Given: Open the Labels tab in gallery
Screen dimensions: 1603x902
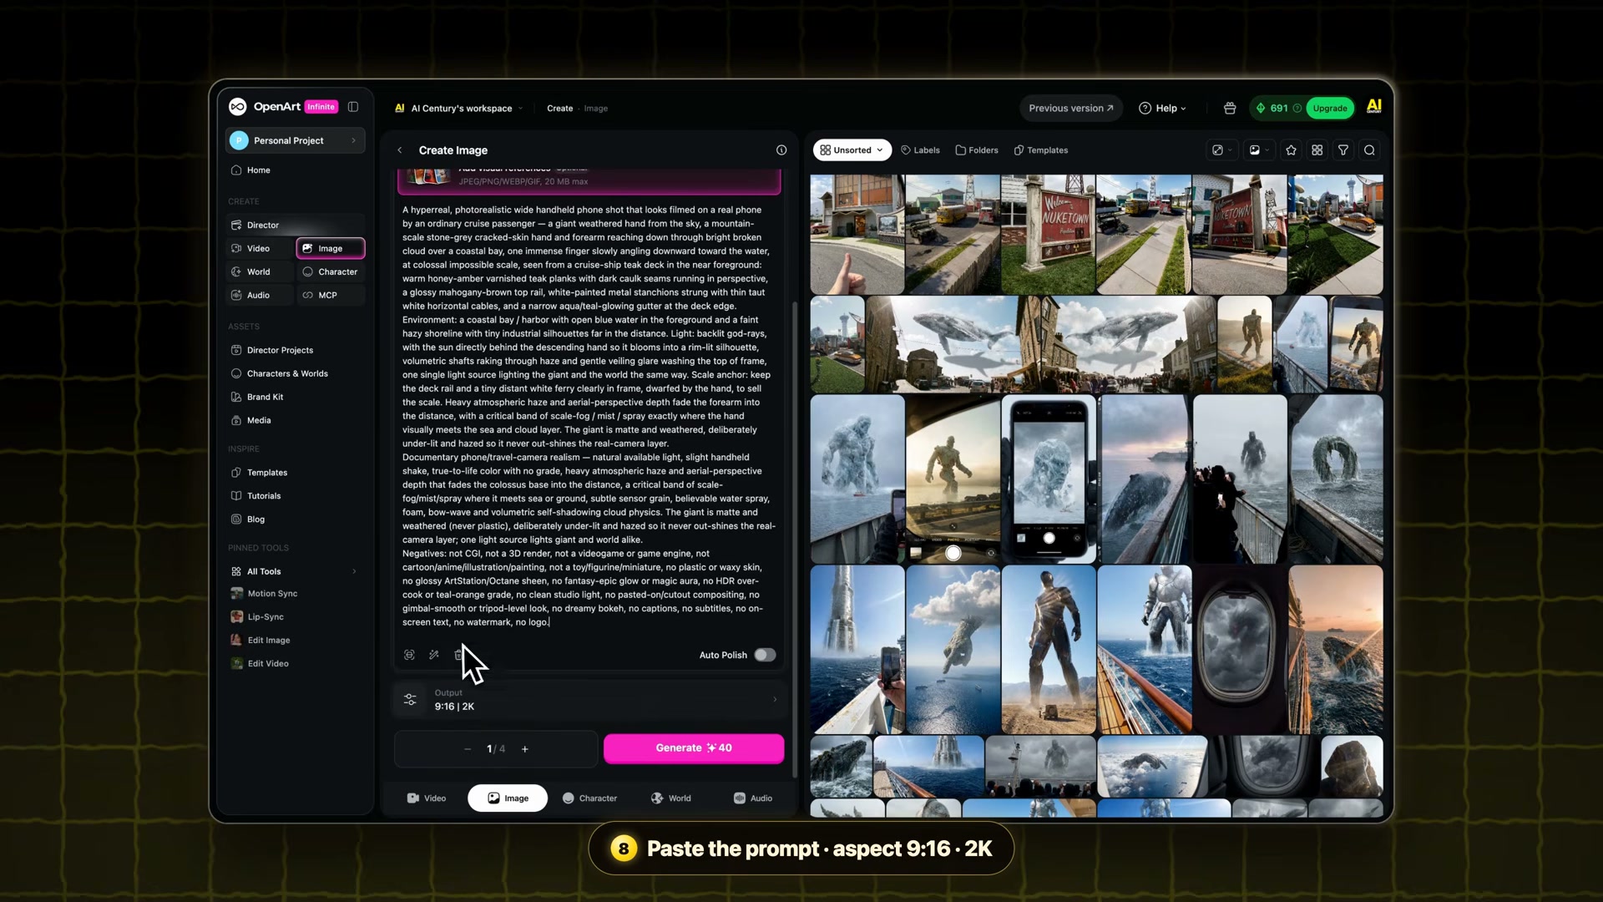Looking at the screenshot, I should point(920,150).
